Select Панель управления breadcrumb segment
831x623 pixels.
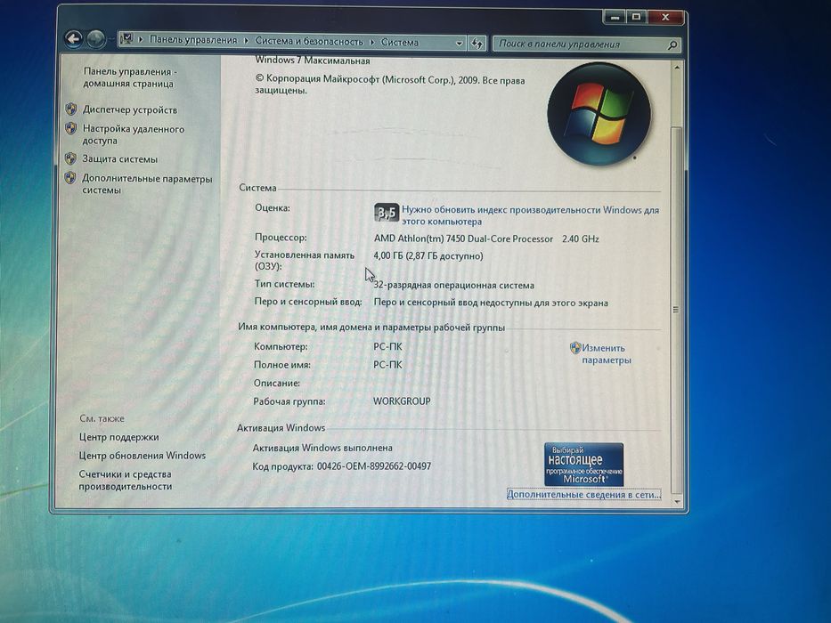(193, 40)
